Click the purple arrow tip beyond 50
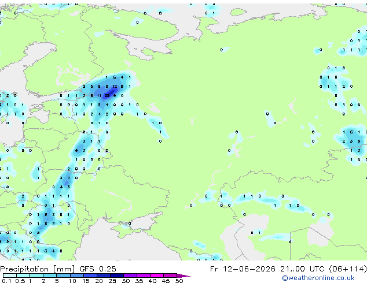Viewport: 367px width, 283px height. tap(183, 275)
